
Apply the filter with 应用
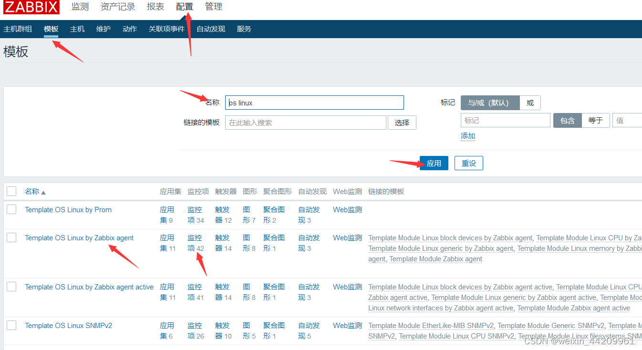(x=434, y=163)
